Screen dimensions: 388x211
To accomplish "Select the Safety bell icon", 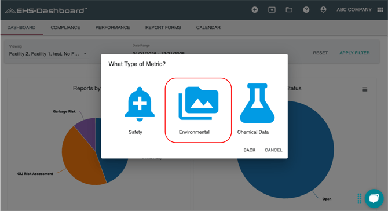I will [x=140, y=104].
